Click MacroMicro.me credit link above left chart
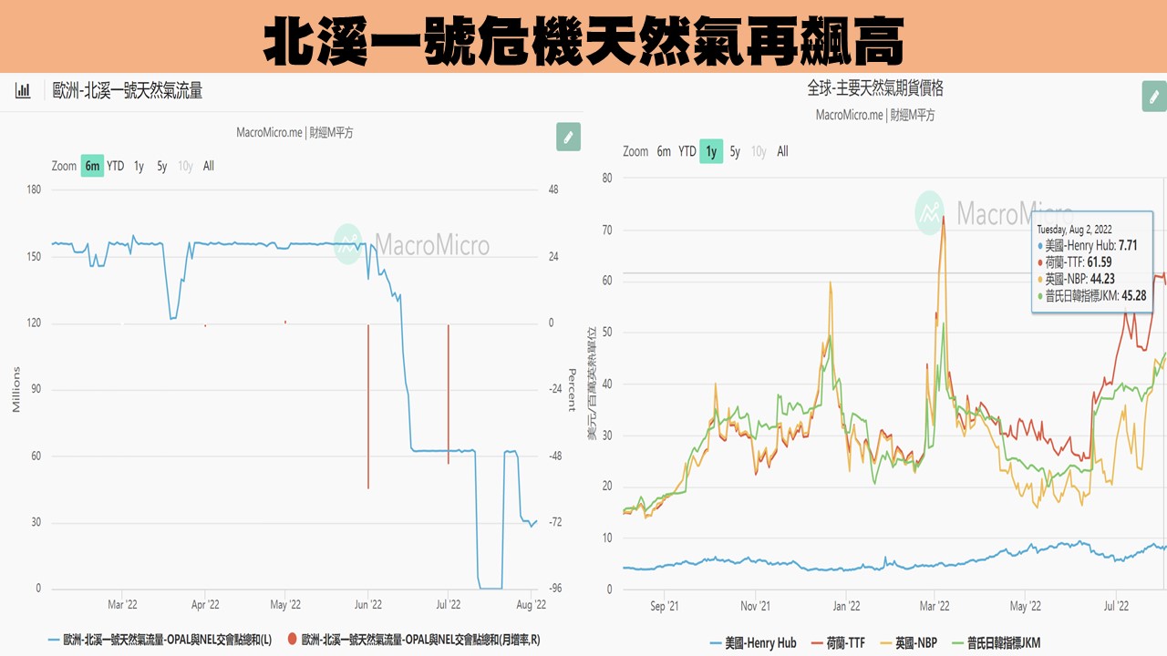 (268, 132)
